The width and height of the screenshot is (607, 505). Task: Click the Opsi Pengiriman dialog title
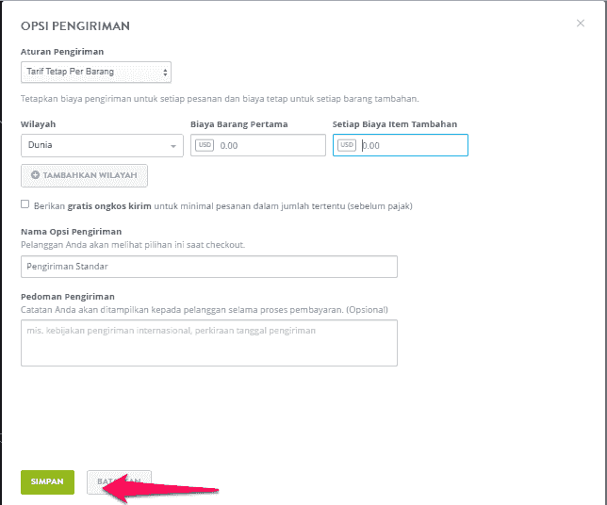tap(75, 26)
